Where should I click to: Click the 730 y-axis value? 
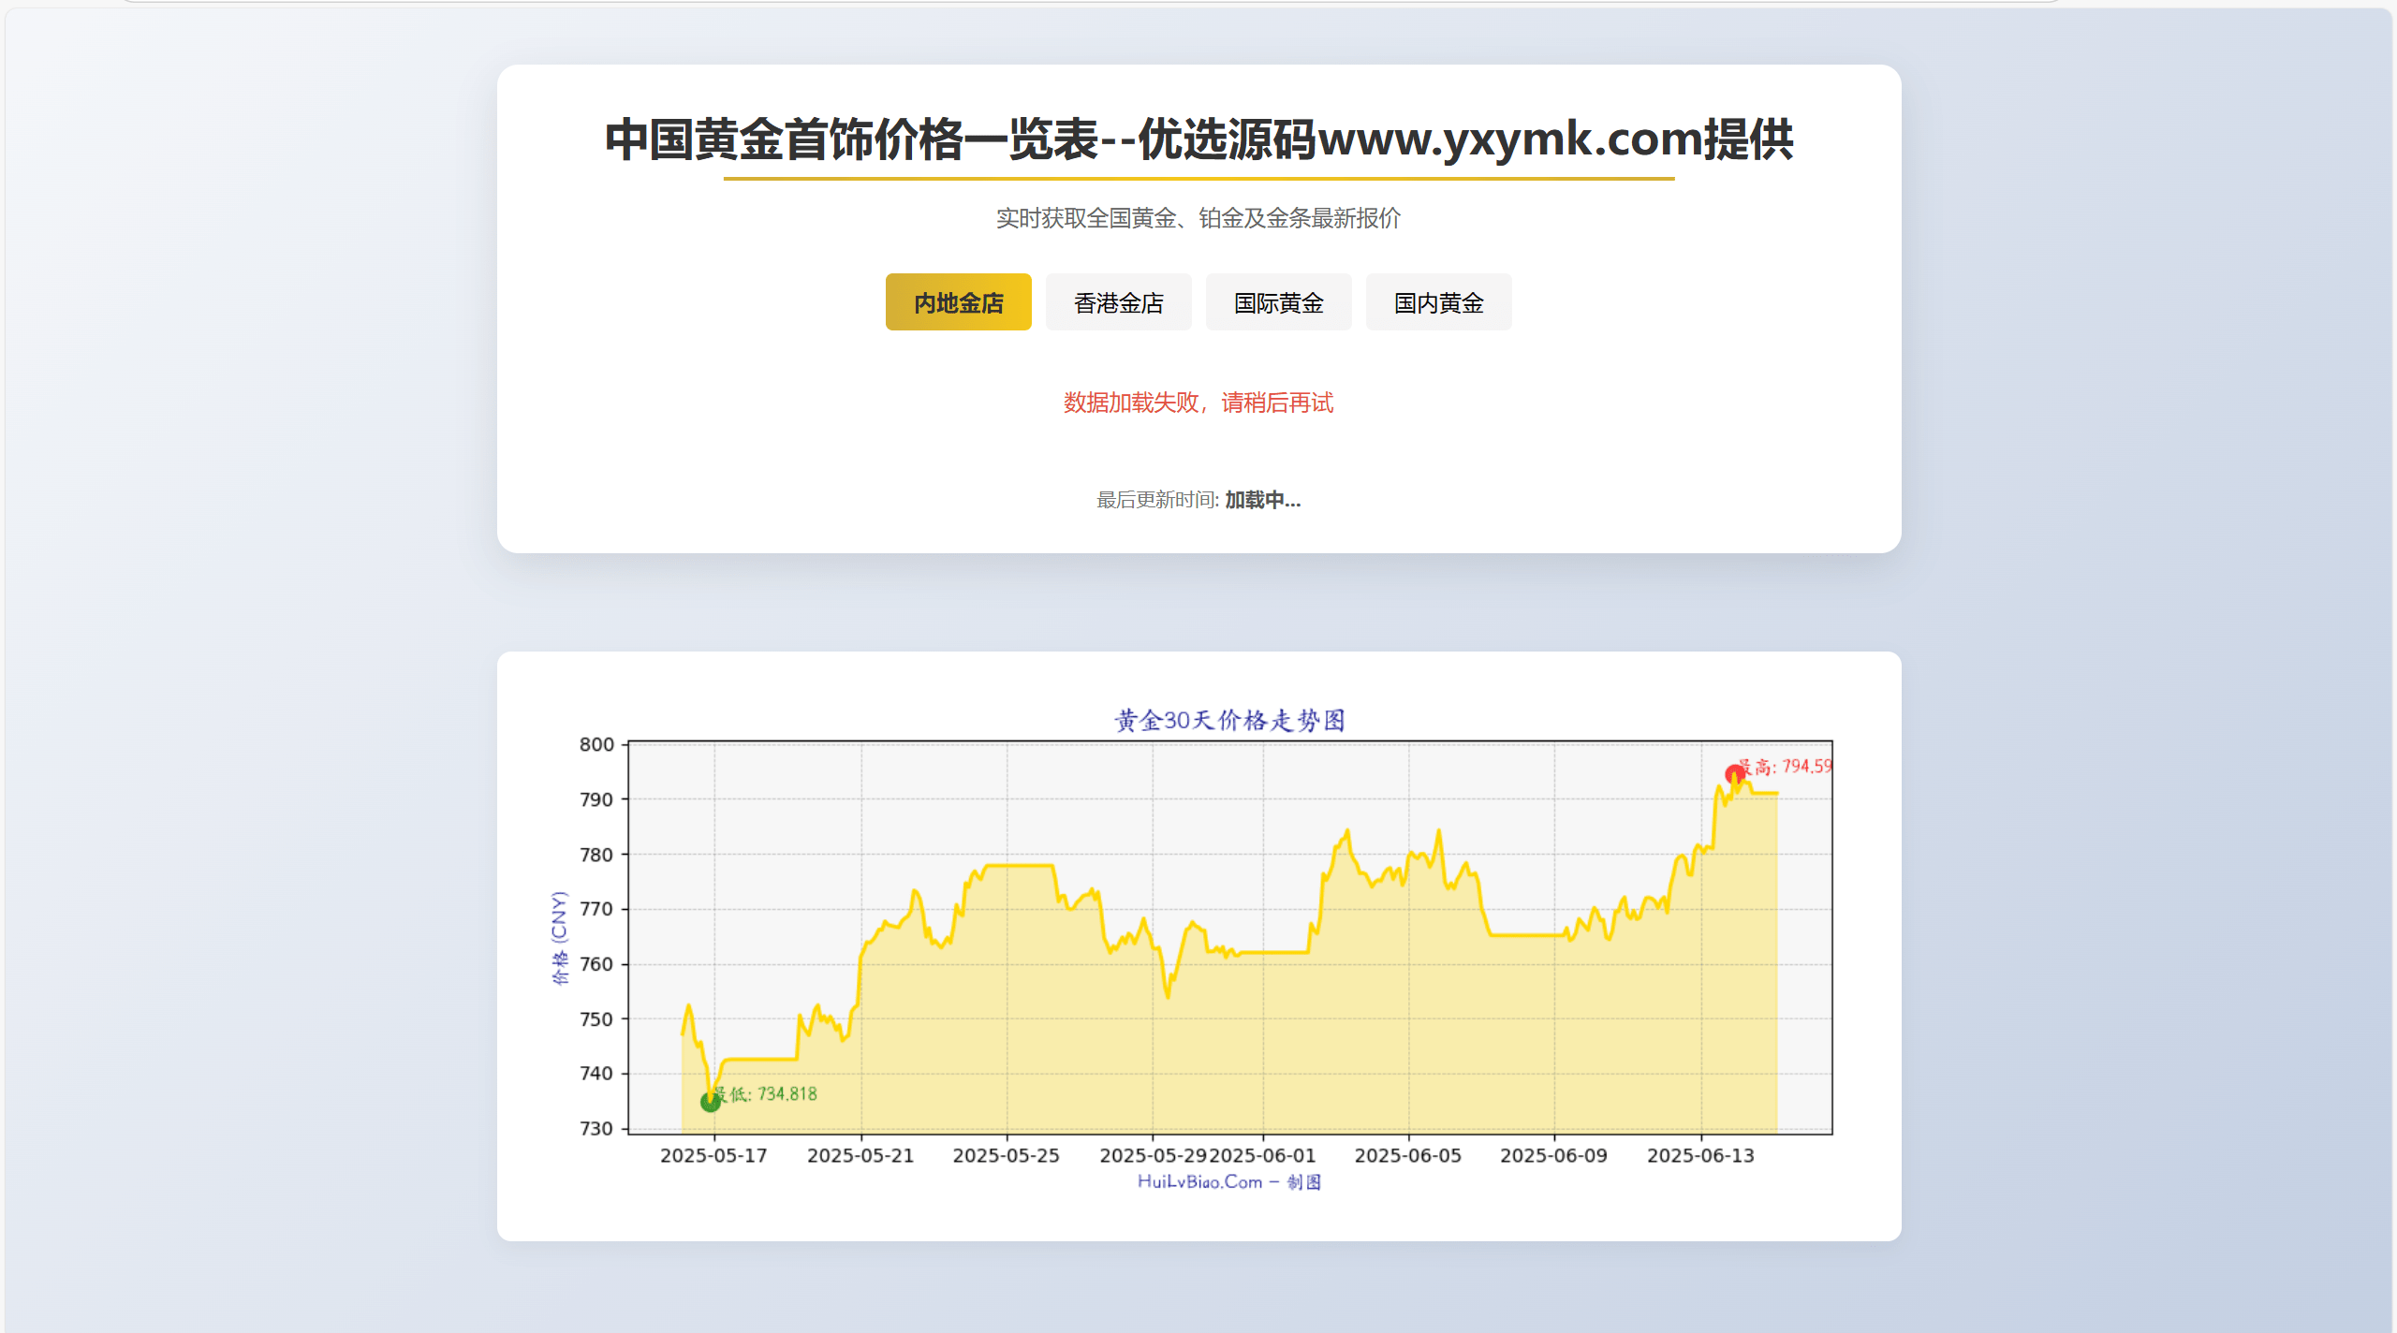coord(596,1129)
